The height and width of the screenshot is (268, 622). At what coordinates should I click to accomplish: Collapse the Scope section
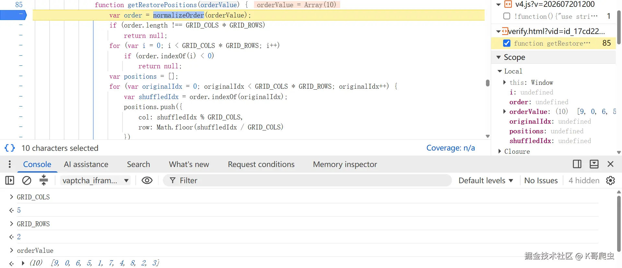click(499, 57)
